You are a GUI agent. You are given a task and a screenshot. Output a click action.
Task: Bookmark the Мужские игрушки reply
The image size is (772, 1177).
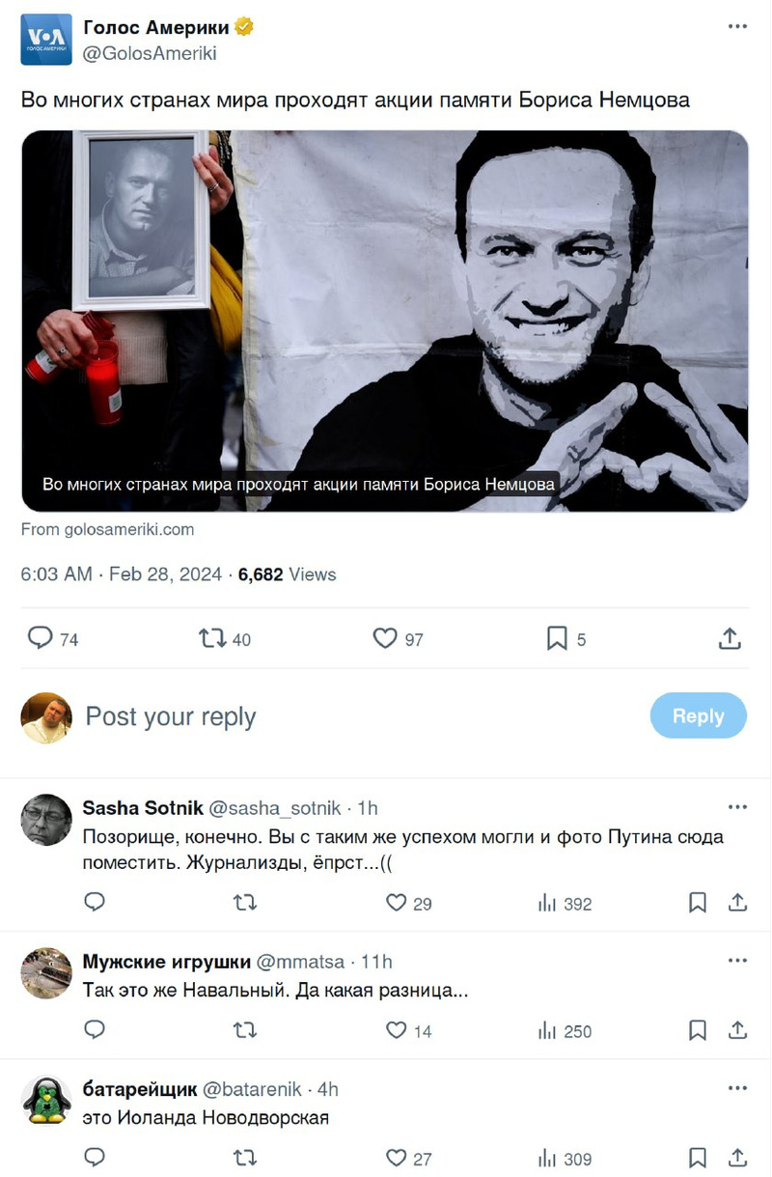coord(698,1030)
